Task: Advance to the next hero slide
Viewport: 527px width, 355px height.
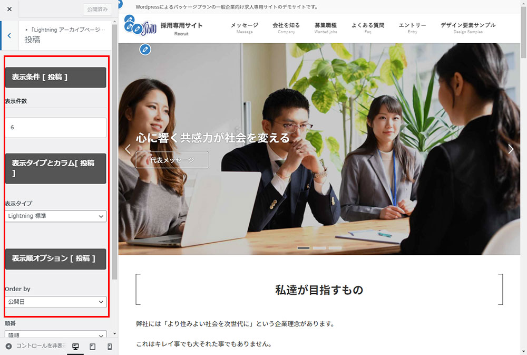Action: [x=510, y=149]
